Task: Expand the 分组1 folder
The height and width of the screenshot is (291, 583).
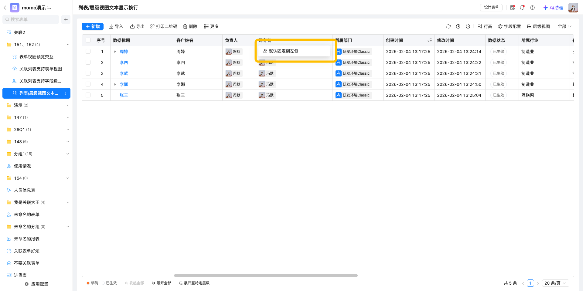Action: [x=68, y=154]
